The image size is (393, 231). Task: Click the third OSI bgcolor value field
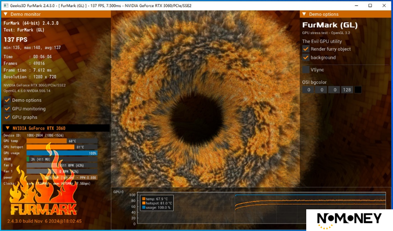pos(334,90)
